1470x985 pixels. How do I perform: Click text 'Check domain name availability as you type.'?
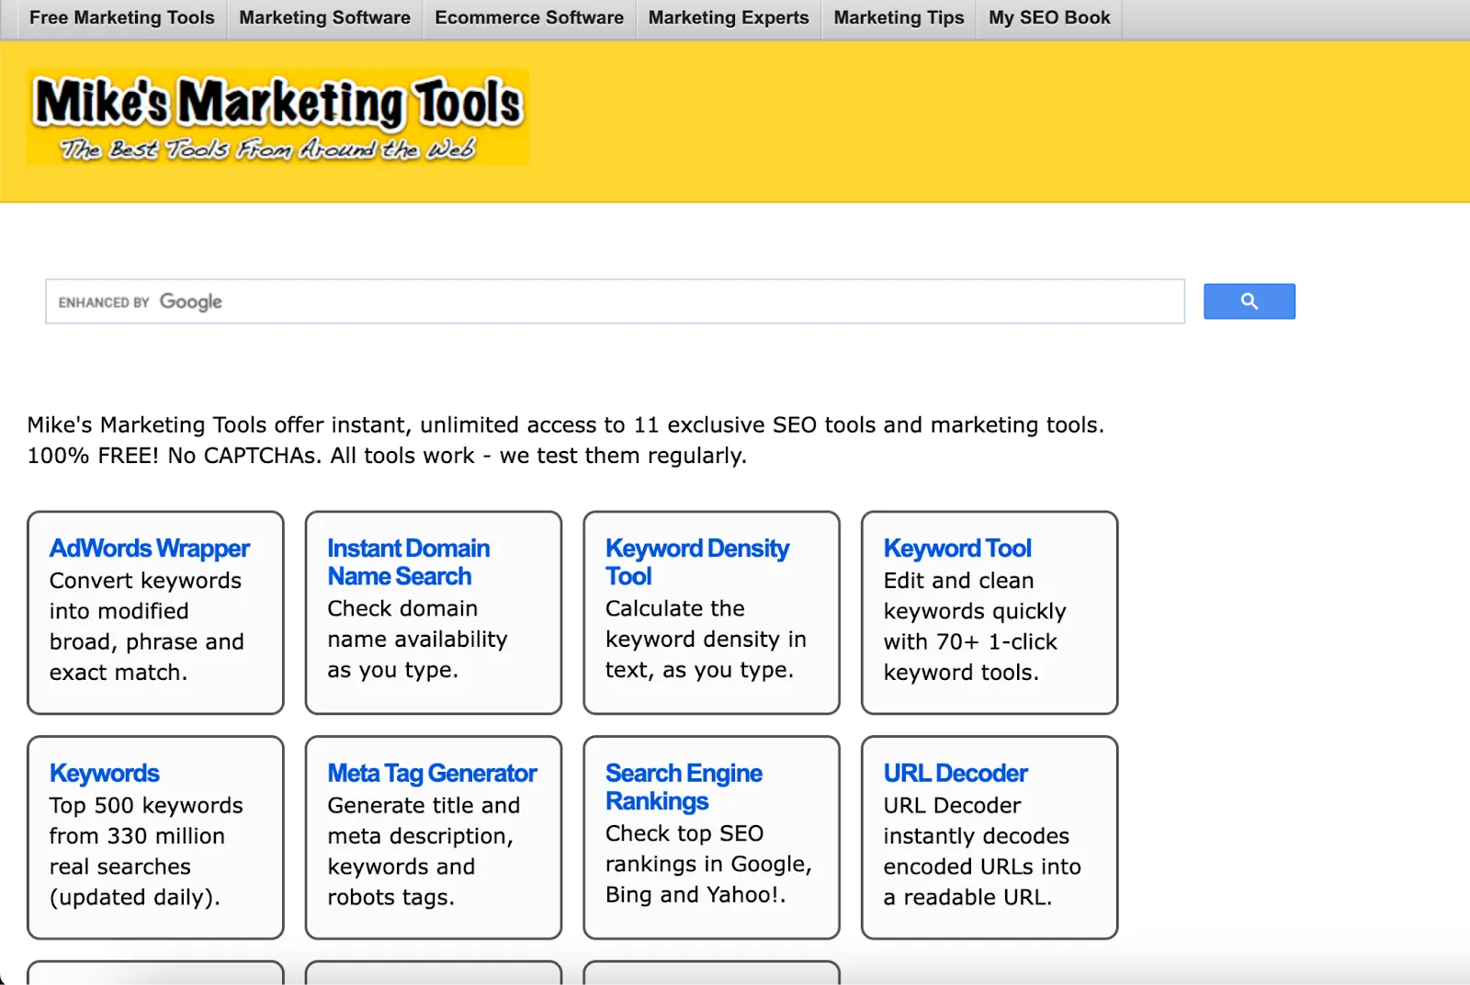[418, 640]
